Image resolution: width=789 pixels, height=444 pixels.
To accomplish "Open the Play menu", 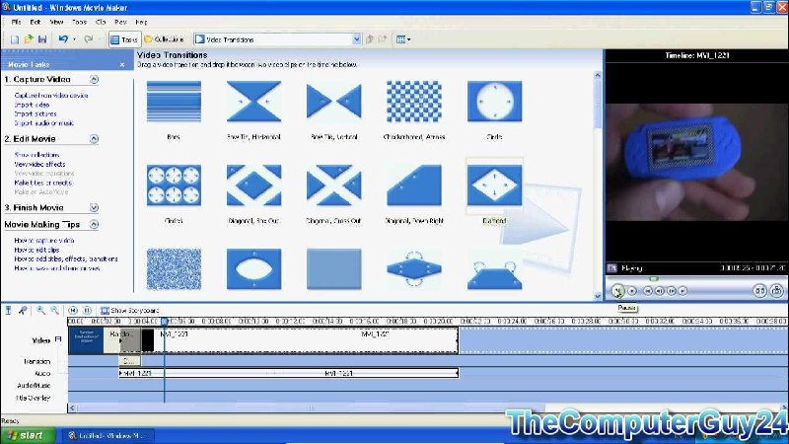I will [x=120, y=22].
